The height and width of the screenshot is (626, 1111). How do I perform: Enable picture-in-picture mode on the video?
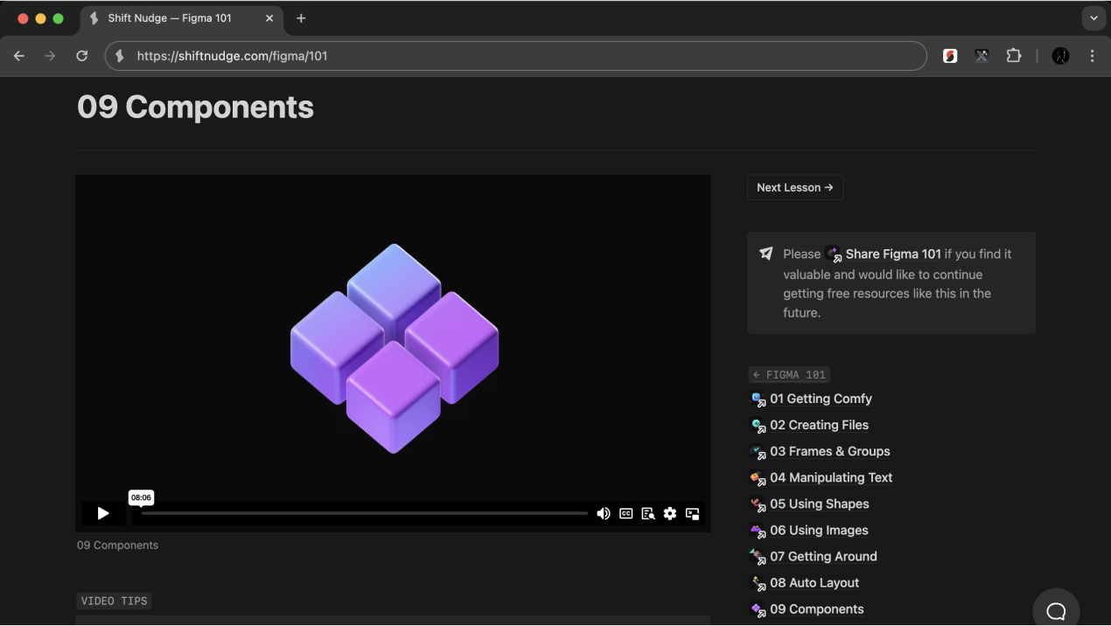click(x=693, y=513)
